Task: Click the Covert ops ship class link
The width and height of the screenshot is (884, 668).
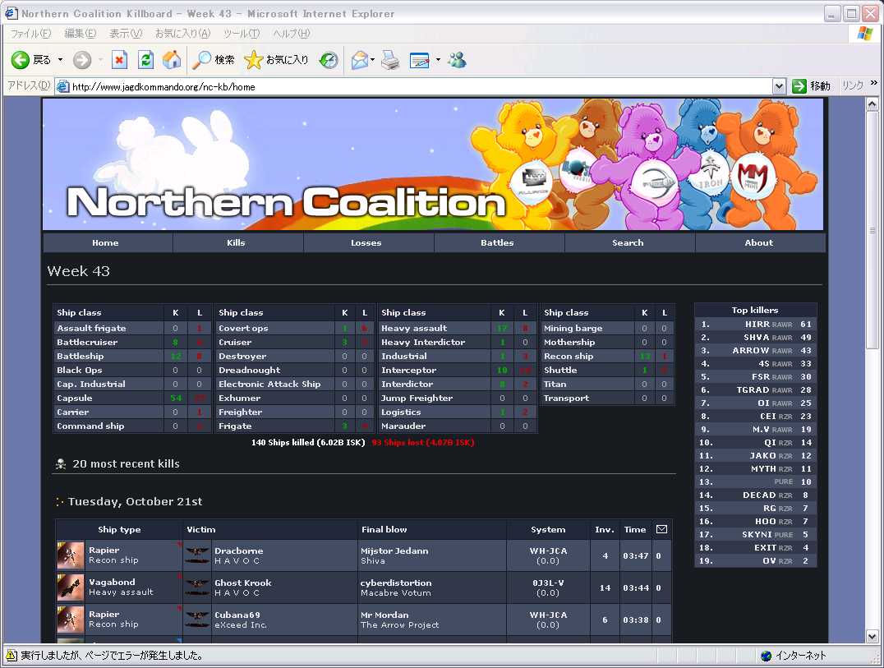Action: pos(243,328)
